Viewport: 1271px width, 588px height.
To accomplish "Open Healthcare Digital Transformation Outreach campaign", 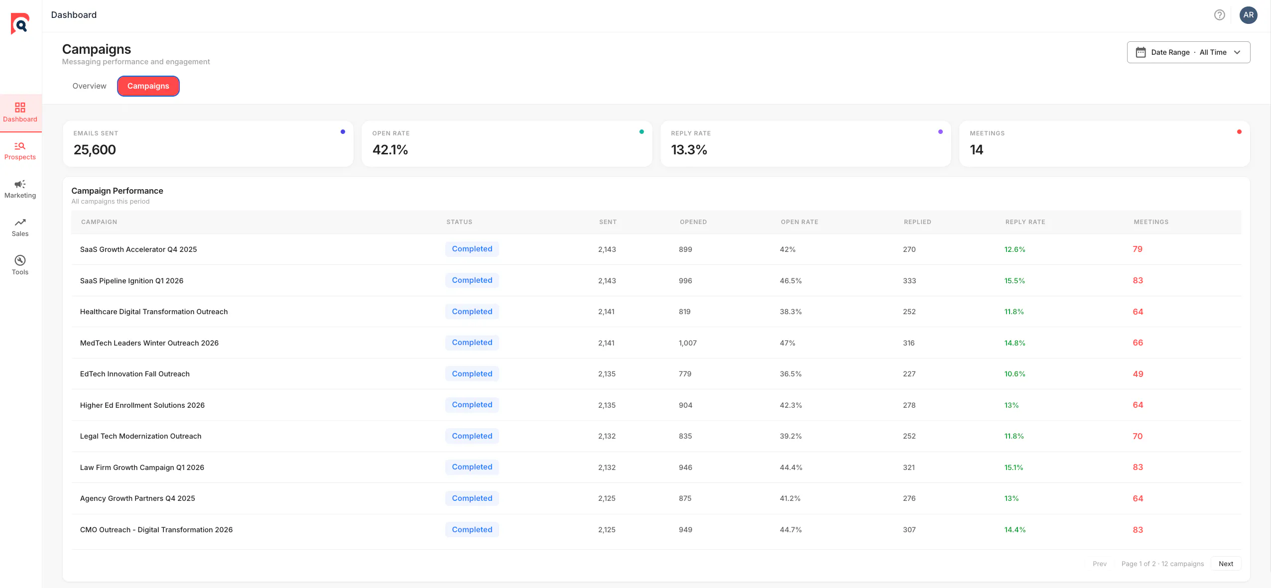I will pos(154,312).
